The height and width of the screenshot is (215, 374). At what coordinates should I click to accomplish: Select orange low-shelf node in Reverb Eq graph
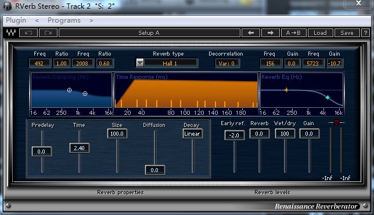tap(286, 90)
